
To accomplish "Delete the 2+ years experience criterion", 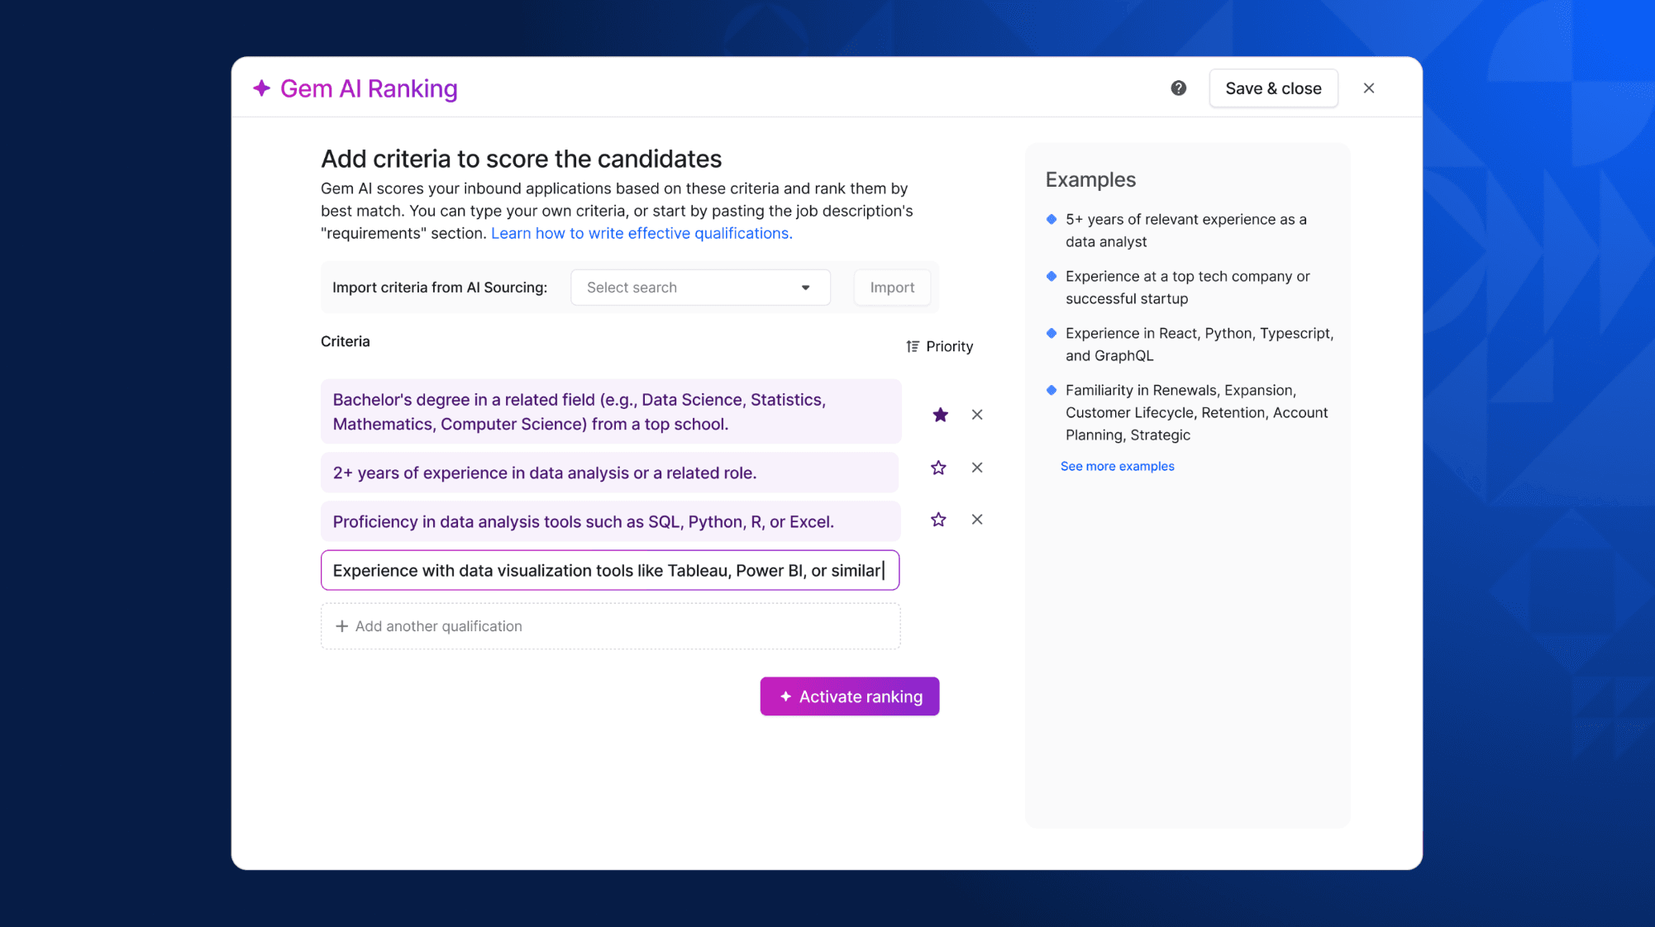I will point(977,467).
